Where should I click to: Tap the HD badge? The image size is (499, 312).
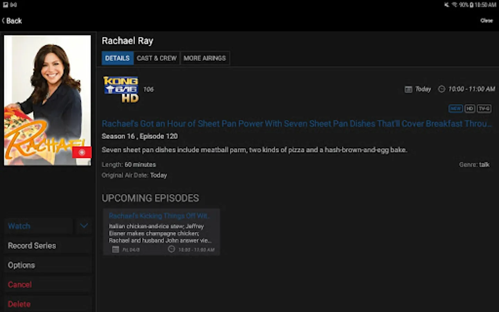[470, 109]
